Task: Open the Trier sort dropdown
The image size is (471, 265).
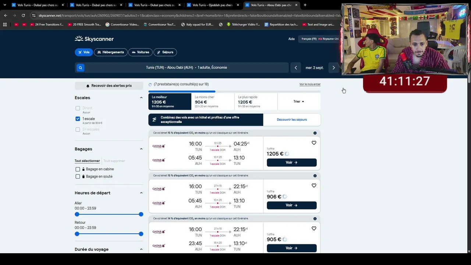Action: tap(299, 102)
